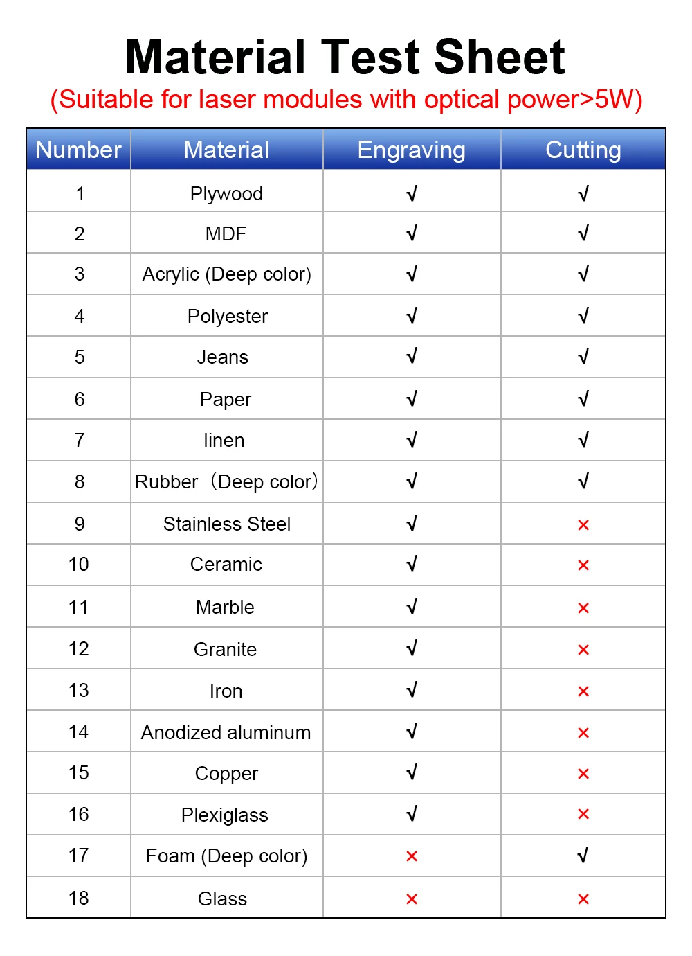Click the Acrylic (Deep color) material cell
This screenshot has height=956, width=692.
227,274
